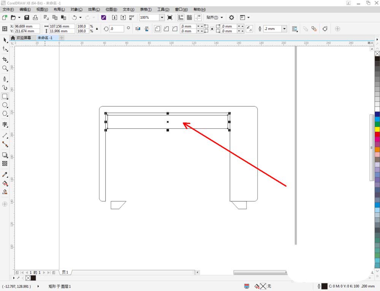
Task: Choose the Scalloped corner type
Action: click(166, 29)
